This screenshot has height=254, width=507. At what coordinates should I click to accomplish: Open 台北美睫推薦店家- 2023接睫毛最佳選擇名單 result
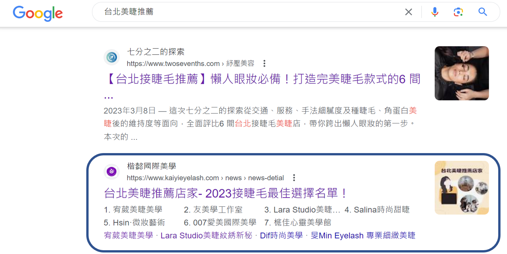pos(226,193)
